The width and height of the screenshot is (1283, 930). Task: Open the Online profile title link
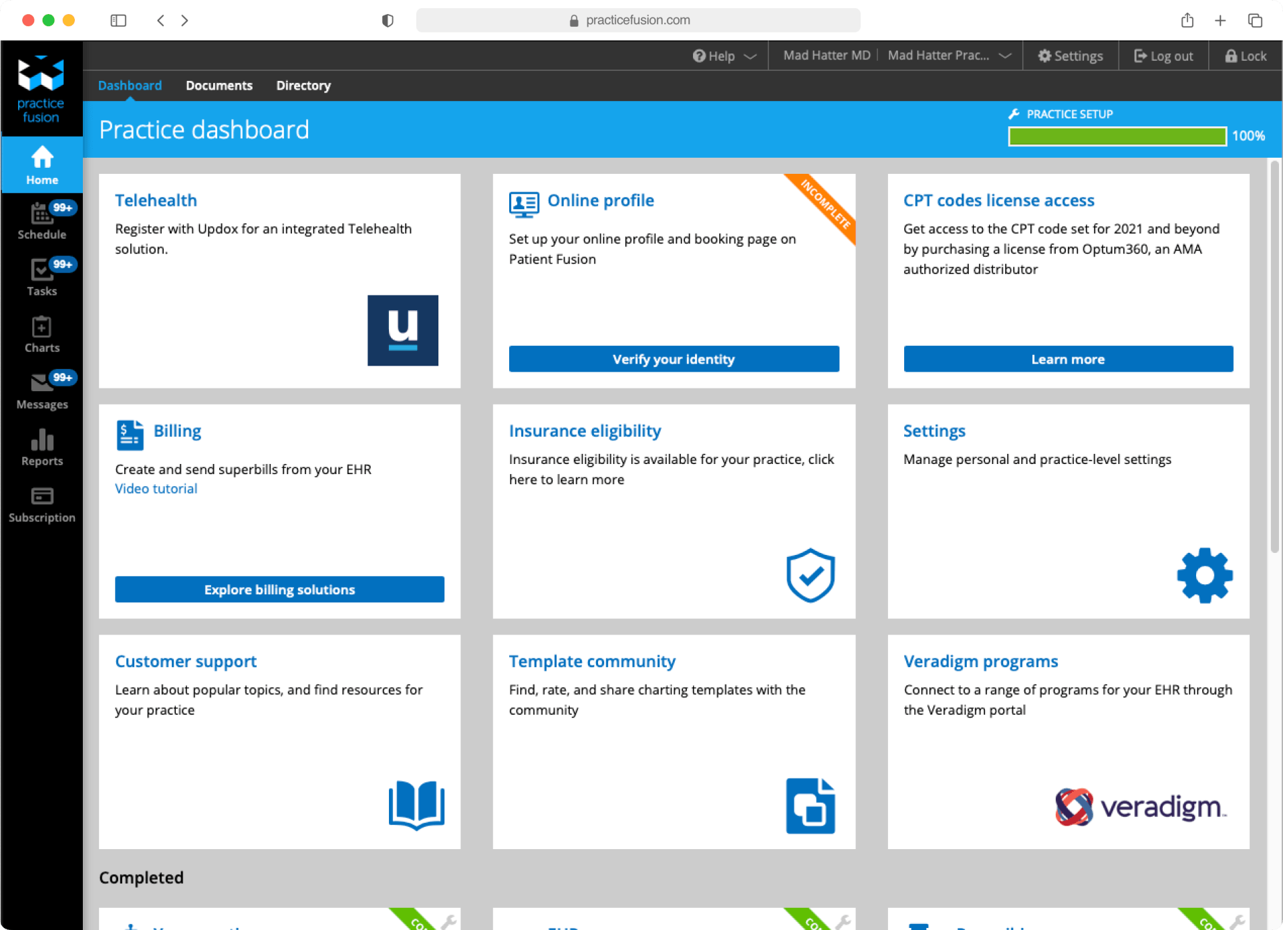tap(601, 200)
